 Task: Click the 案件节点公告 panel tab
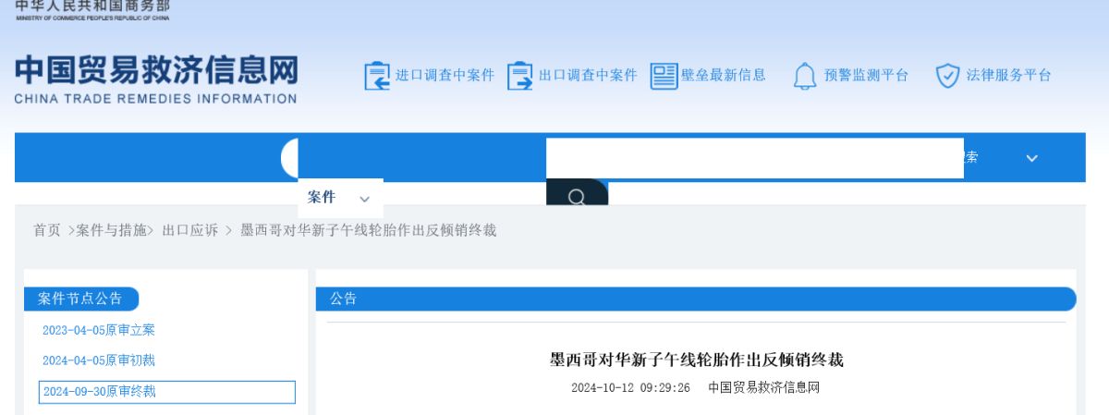click(80, 299)
